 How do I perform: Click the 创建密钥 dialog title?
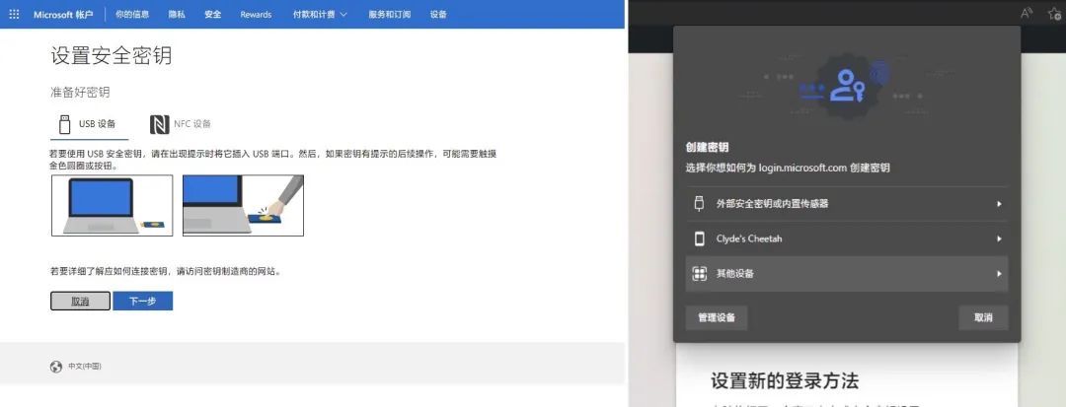pyautogui.click(x=707, y=147)
